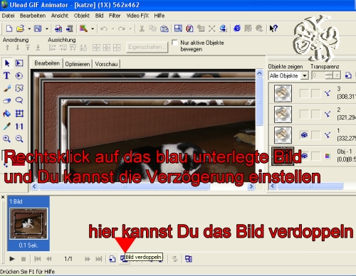Click the Add Video toolbar icon

pyautogui.click(x=70, y=28)
